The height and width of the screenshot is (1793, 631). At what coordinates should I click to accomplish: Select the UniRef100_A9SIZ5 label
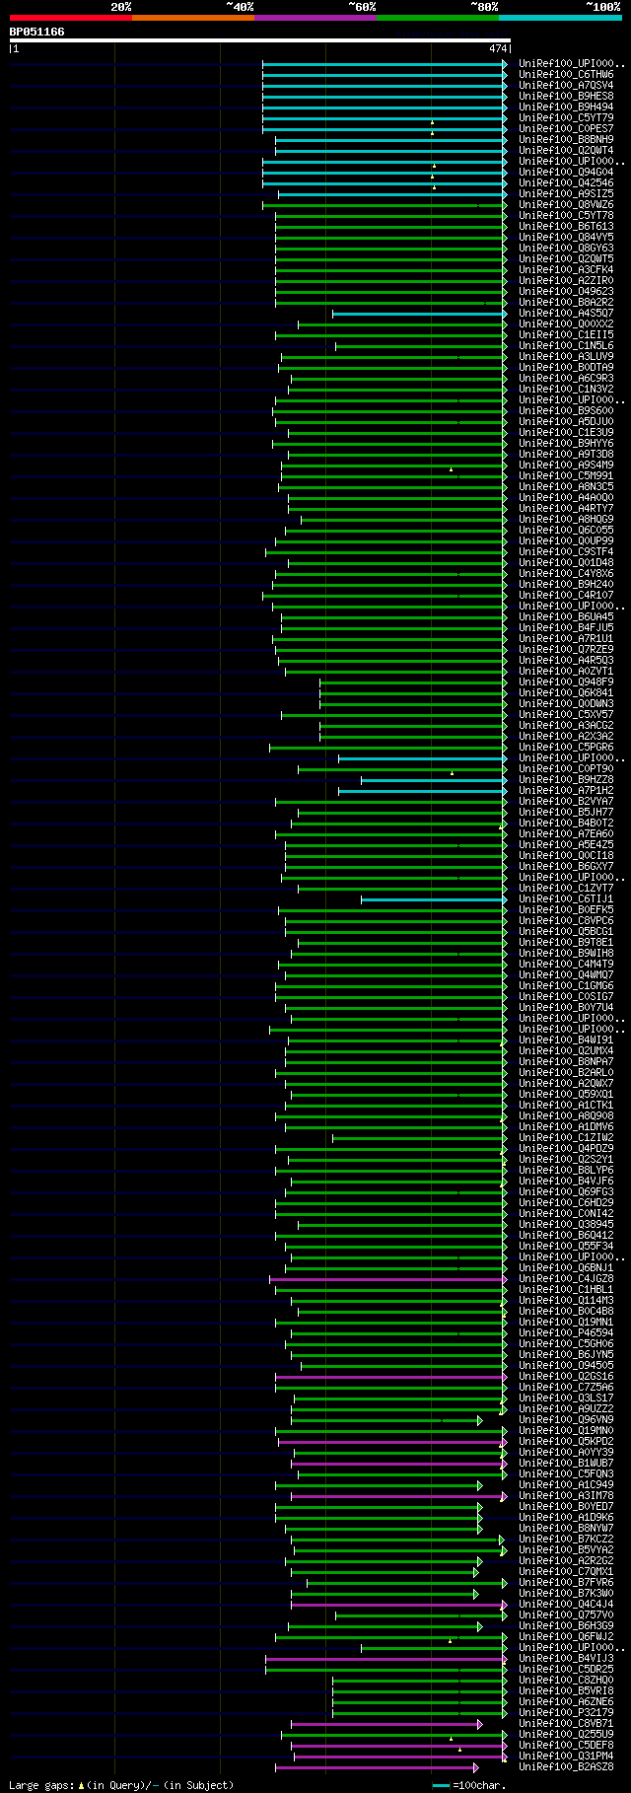tap(566, 193)
